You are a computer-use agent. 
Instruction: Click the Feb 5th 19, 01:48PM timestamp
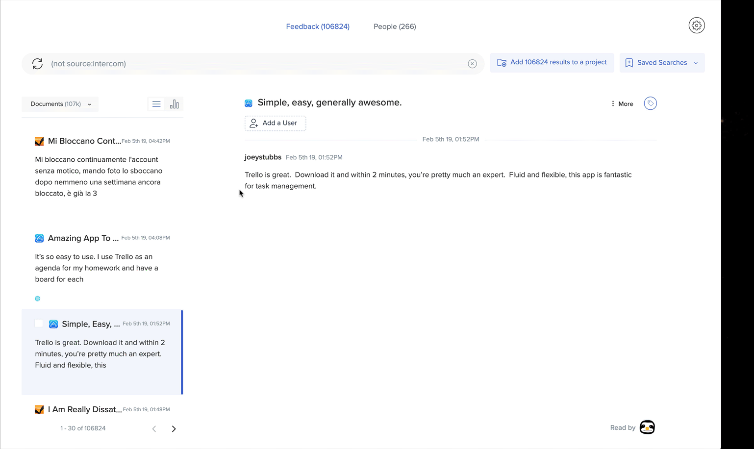tap(147, 409)
